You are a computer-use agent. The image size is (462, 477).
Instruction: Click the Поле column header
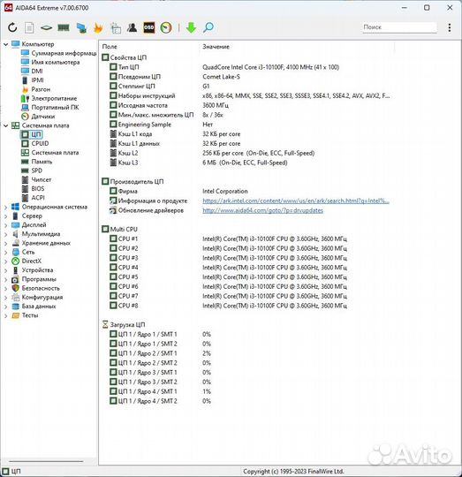point(110,47)
